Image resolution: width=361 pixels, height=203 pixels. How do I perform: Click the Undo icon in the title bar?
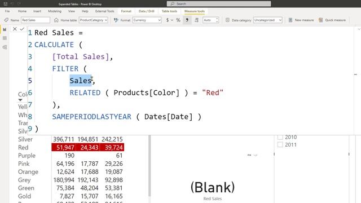click(x=12, y=4)
